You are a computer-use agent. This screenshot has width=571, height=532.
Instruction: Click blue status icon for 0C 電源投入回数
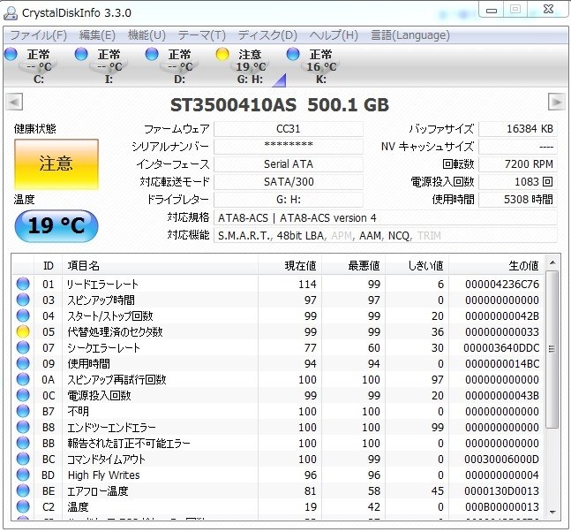(23, 395)
